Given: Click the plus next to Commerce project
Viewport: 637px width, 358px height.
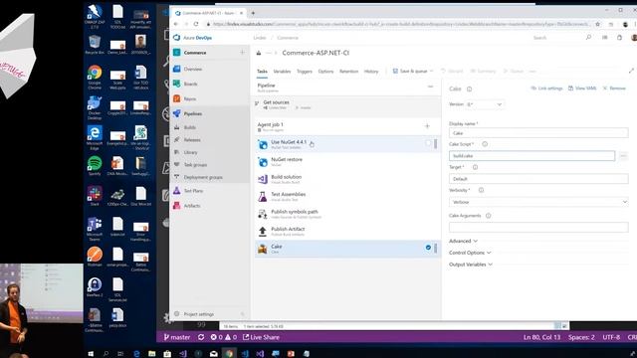Looking at the screenshot, I should click(242, 53).
